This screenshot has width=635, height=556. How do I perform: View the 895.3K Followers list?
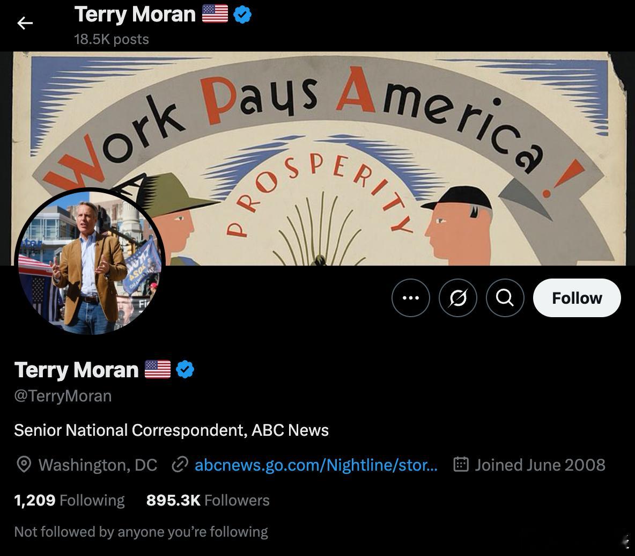(x=208, y=500)
